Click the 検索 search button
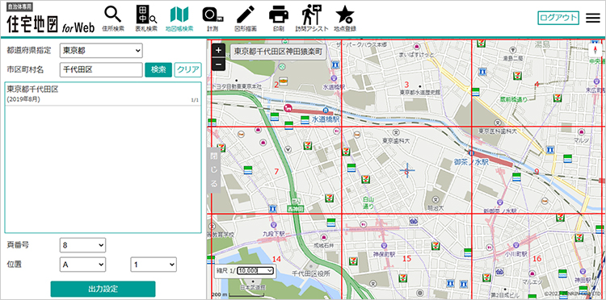 pyautogui.click(x=158, y=70)
